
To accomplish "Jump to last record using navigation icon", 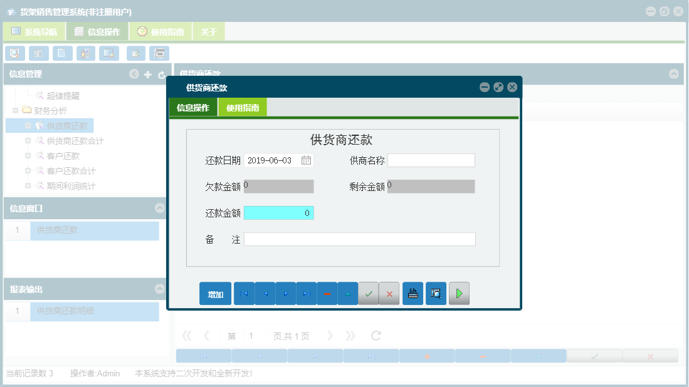I will coord(307,293).
